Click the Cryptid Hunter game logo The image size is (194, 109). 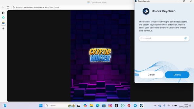click(x=100, y=55)
